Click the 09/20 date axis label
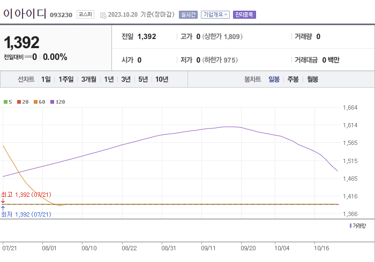This screenshot has height=262, width=375. (x=248, y=248)
